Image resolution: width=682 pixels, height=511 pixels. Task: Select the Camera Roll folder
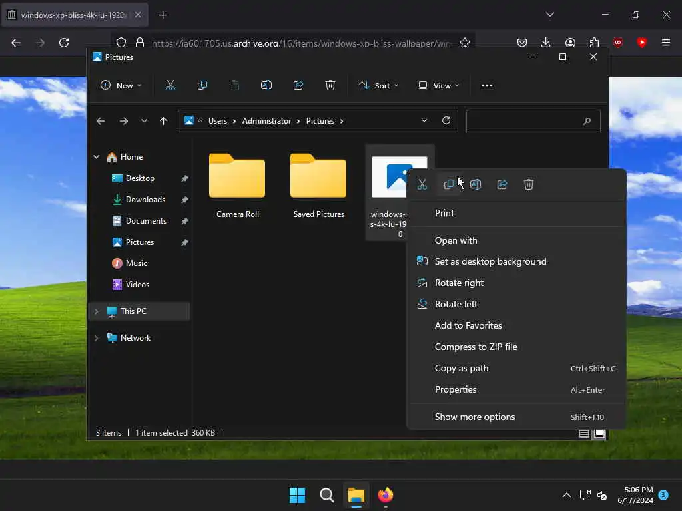pos(238,186)
